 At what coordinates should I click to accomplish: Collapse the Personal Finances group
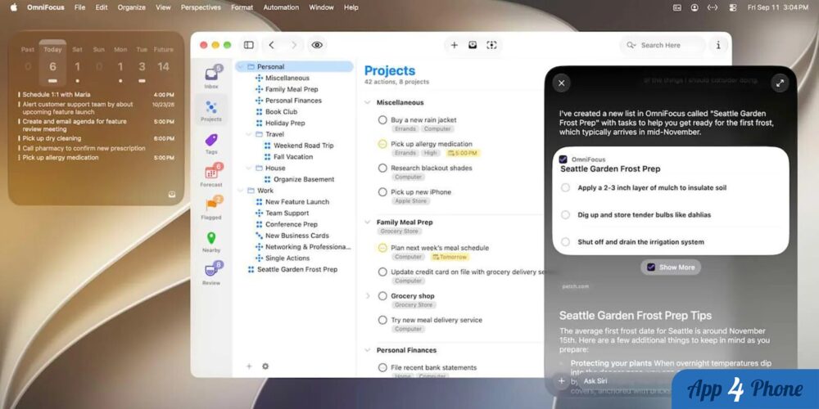coord(367,350)
